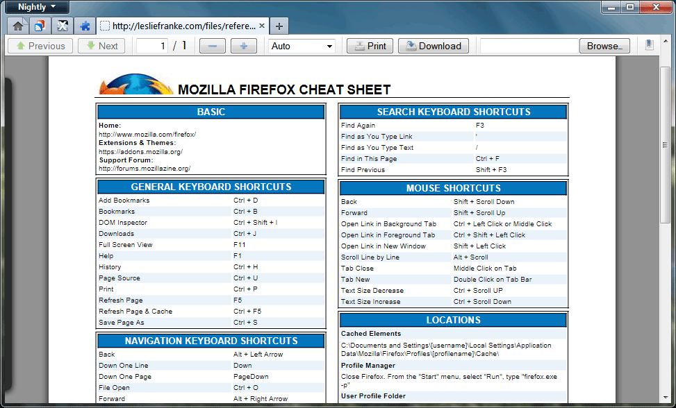
Task: Go to Previous page in PDF viewer
Action: point(40,46)
